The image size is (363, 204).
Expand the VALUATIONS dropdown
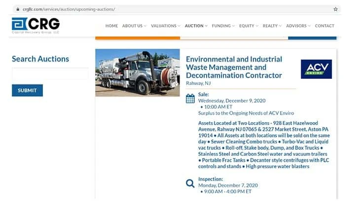(166, 26)
